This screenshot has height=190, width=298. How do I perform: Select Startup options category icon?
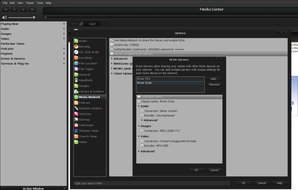[76, 119]
